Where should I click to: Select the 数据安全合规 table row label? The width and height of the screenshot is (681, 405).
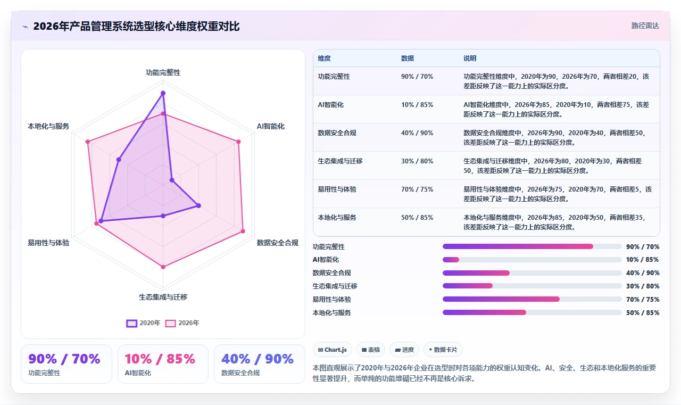[337, 133]
